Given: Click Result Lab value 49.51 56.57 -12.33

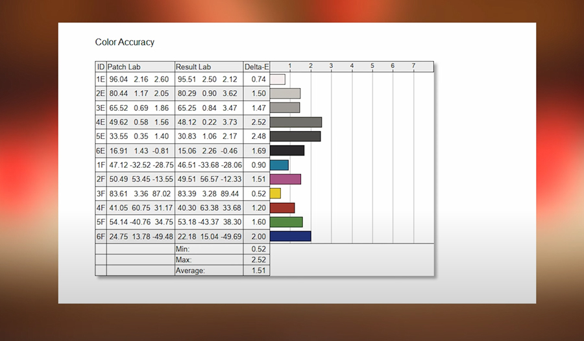Looking at the screenshot, I should pyautogui.click(x=210, y=179).
